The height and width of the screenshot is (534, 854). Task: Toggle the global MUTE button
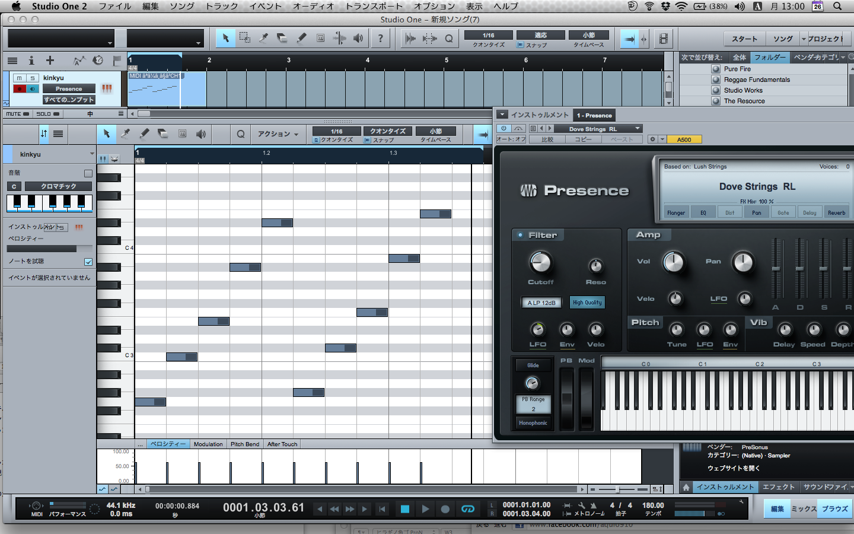[x=17, y=114]
